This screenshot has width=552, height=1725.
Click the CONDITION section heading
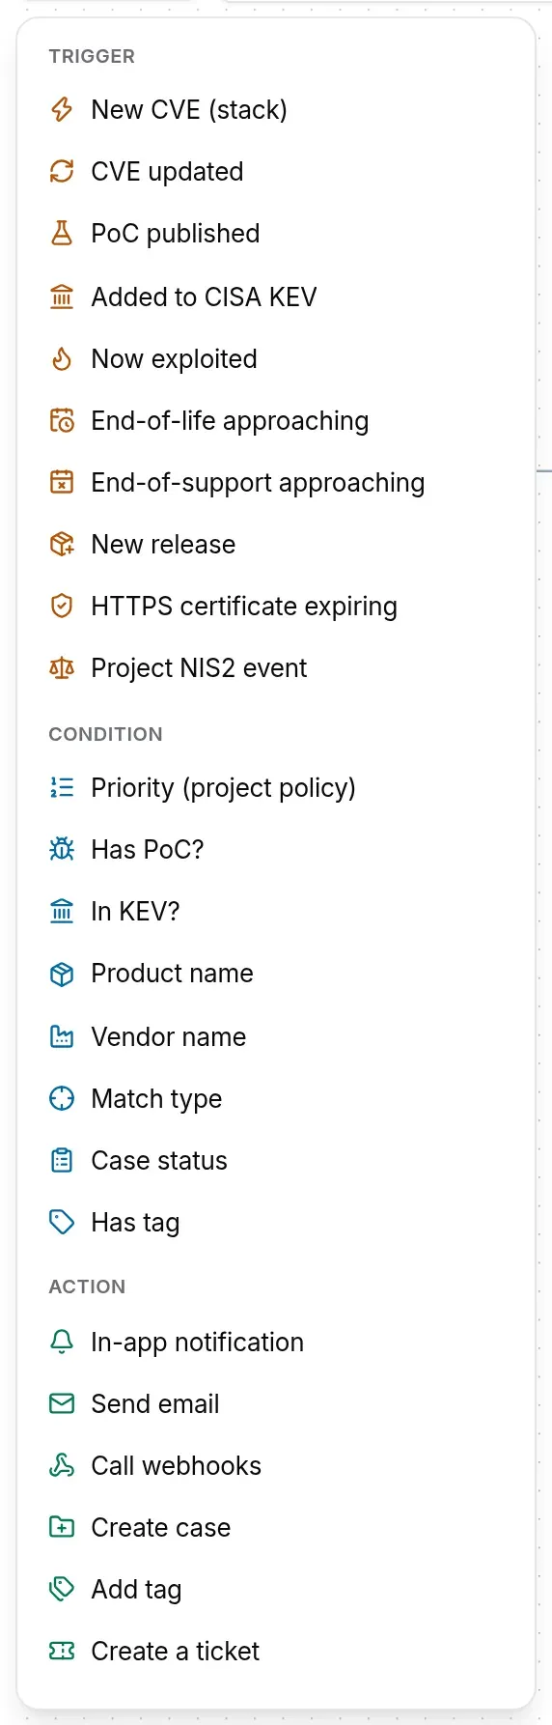tap(106, 735)
